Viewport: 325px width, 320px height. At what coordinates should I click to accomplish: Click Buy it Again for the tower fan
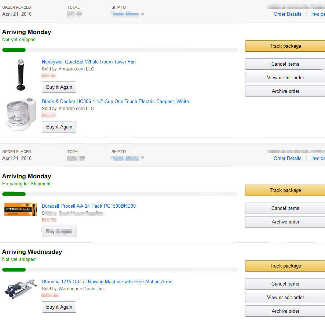(x=59, y=87)
